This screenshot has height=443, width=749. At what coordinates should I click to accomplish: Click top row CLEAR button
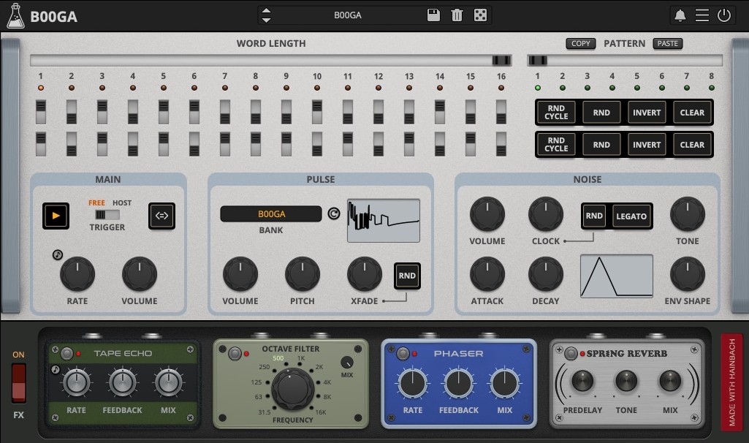coord(692,113)
